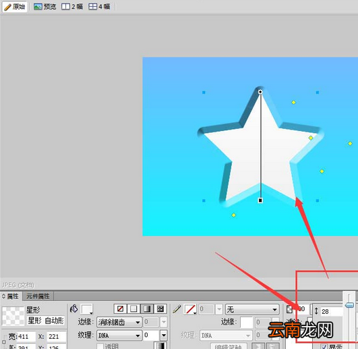The width and height of the screenshot is (358, 349).
Task: Toggle the 显示 show checkbox
Action: [x=324, y=347]
